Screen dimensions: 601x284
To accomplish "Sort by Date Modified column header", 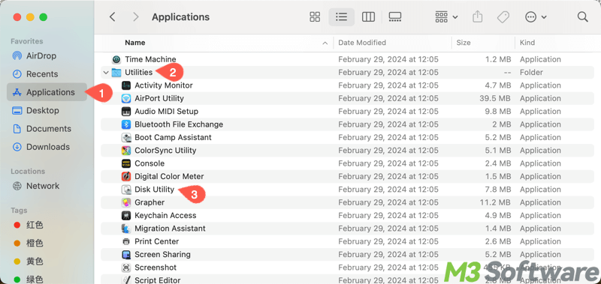I will click(362, 43).
